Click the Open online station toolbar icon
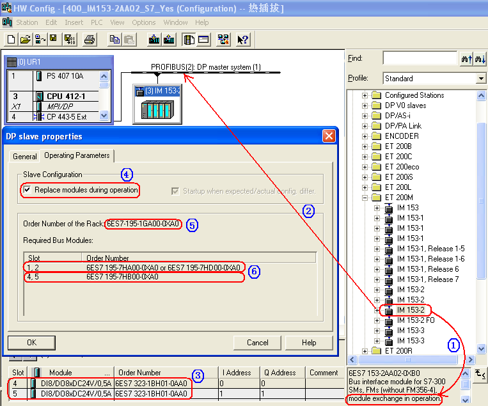488x406 pixels. (40, 40)
